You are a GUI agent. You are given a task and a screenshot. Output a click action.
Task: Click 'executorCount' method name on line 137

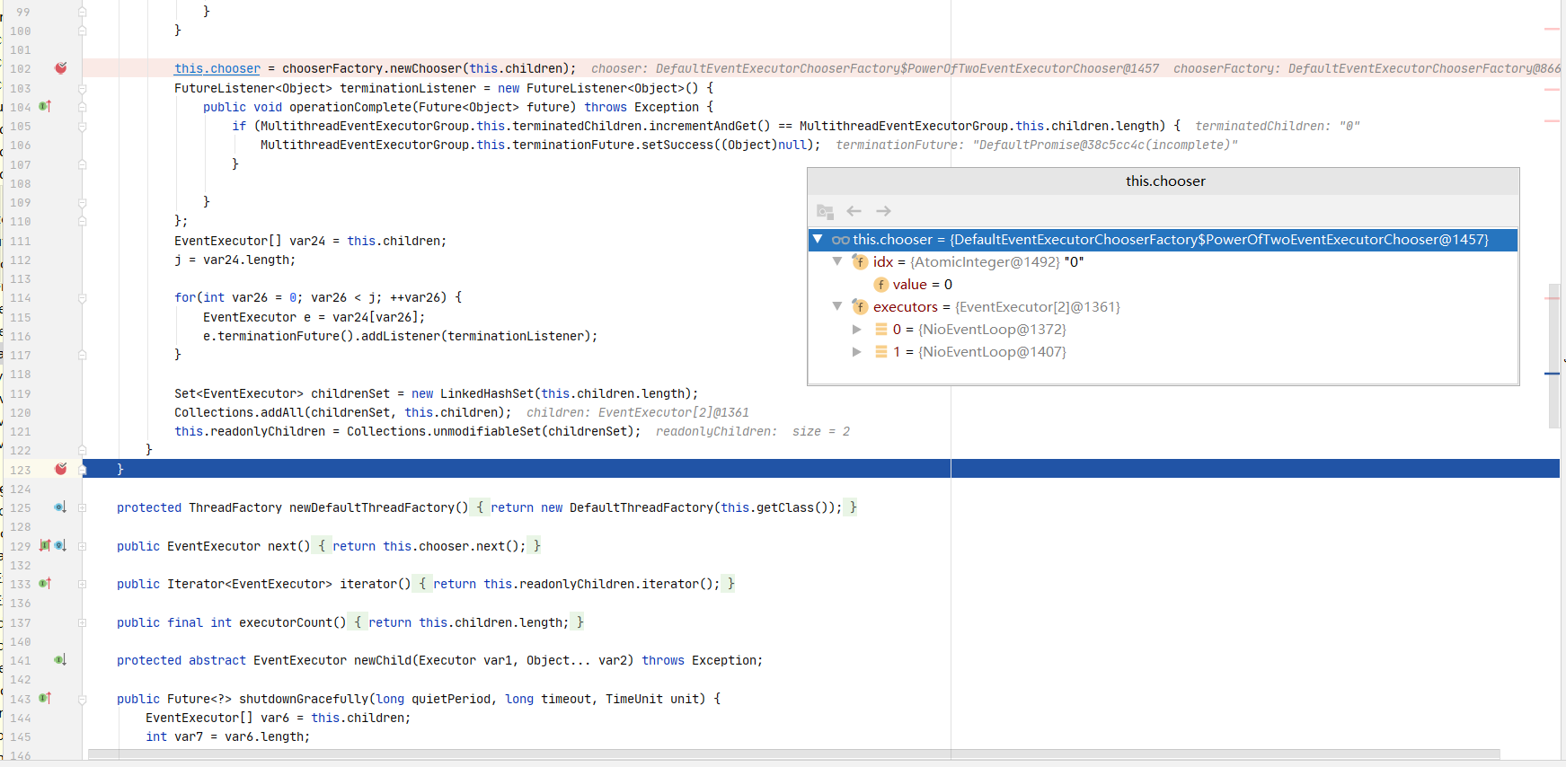pyautogui.click(x=286, y=622)
